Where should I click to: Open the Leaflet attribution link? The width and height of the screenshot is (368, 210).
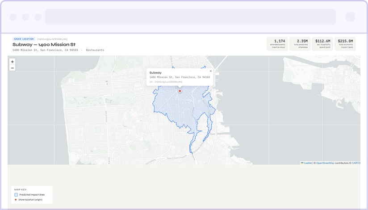tap(308, 163)
